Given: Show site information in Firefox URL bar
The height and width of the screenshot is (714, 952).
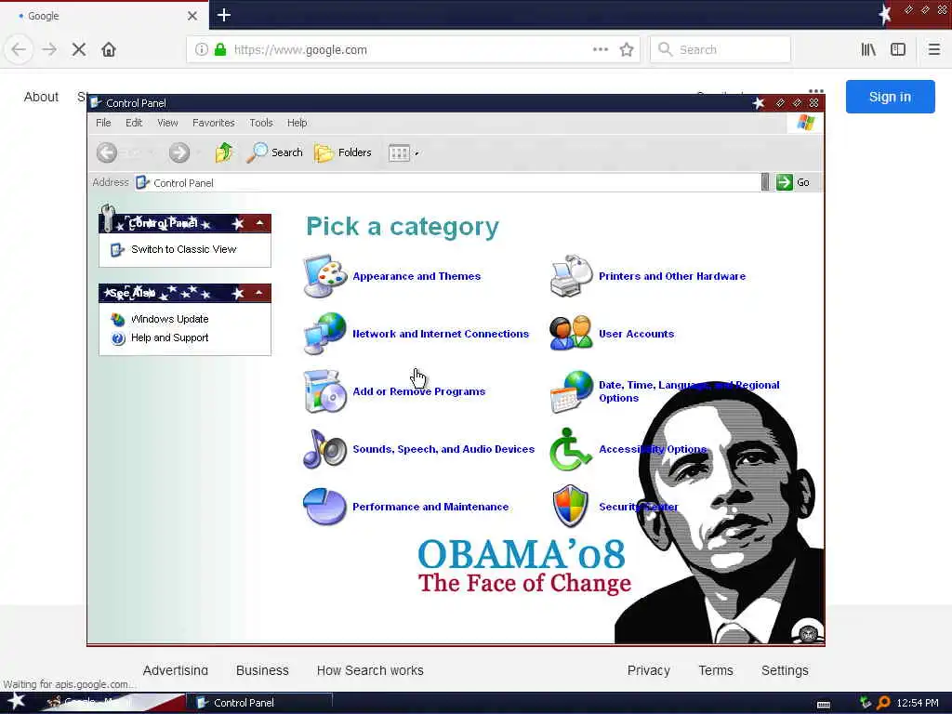Looking at the screenshot, I should click(202, 49).
